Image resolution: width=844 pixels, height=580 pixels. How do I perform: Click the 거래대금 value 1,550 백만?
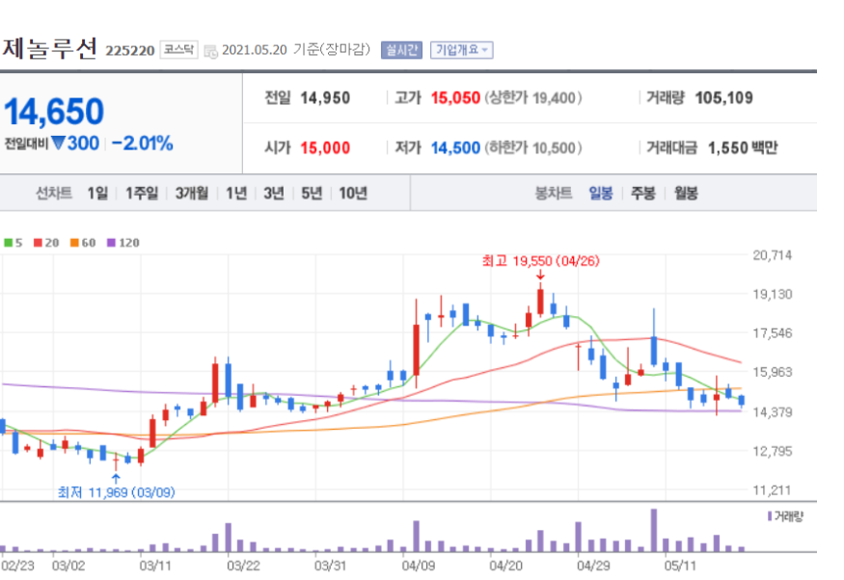coord(743,147)
